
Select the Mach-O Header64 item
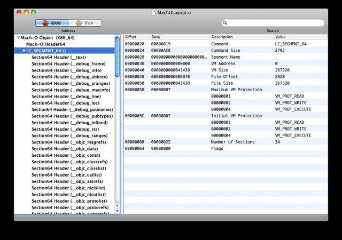[x=45, y=44]
